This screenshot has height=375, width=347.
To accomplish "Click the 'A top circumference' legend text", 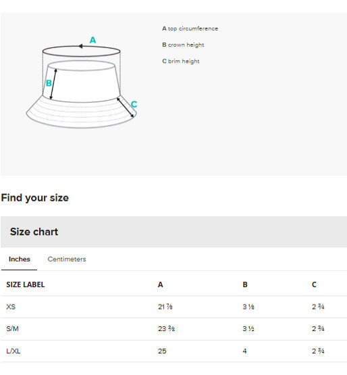I will pyautogui.click(x=190, y=28).
